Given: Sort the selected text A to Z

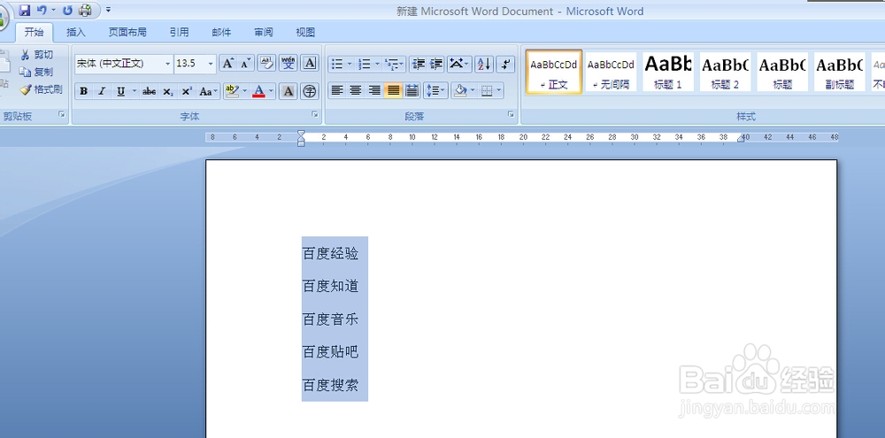Looking at the screenshot, I should click(484, 64).
